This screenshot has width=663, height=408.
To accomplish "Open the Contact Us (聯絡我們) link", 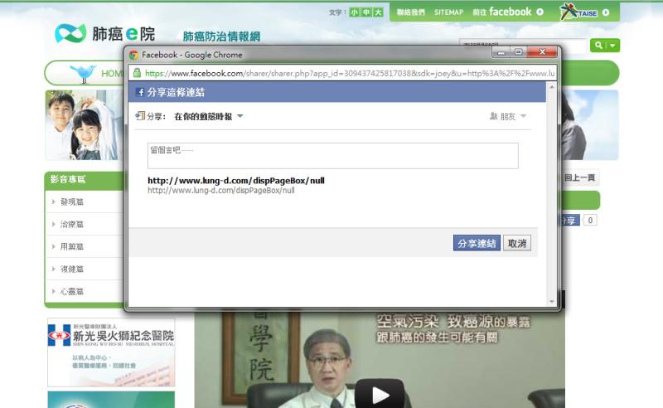I will [410, 12].
